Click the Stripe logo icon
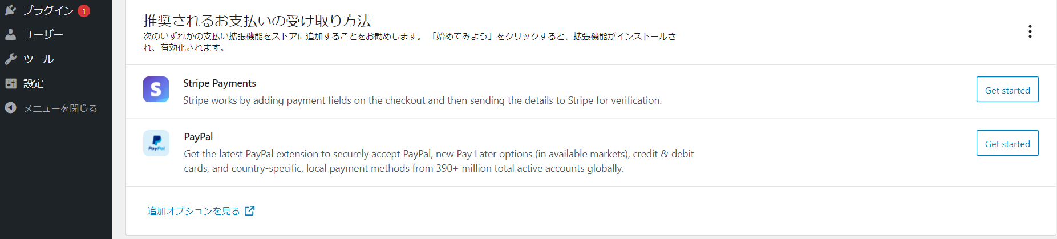This screenshot has height=239, width=1057. [156, 90]
